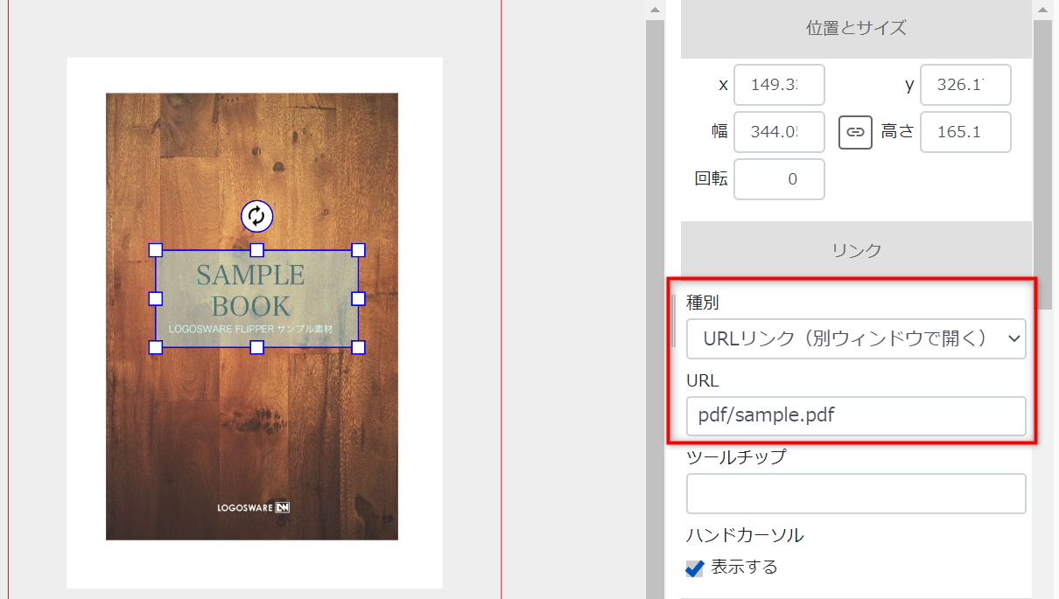Image resolution: width=1059 pixels, height=599 pixels.
Task: Click the 回転 rotation field showing 0
Action: click(x=778, y=178)
